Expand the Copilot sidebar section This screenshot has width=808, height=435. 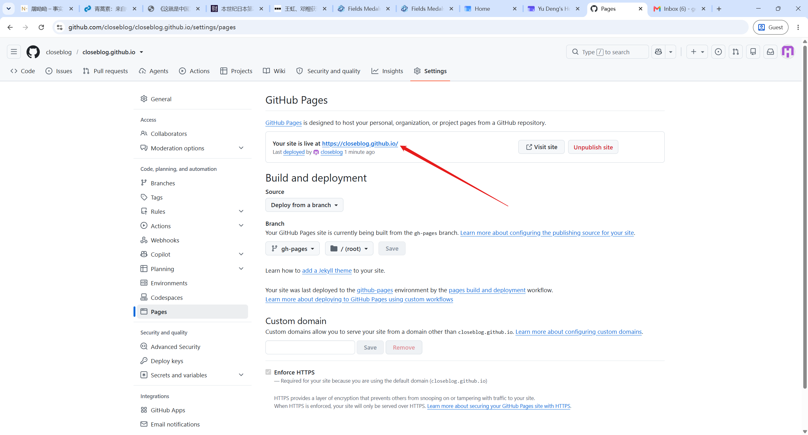pos(241,254)
